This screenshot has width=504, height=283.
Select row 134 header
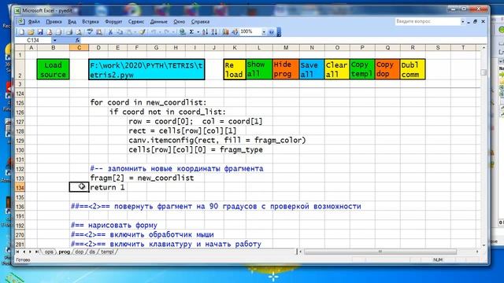[x=20, y=188]
